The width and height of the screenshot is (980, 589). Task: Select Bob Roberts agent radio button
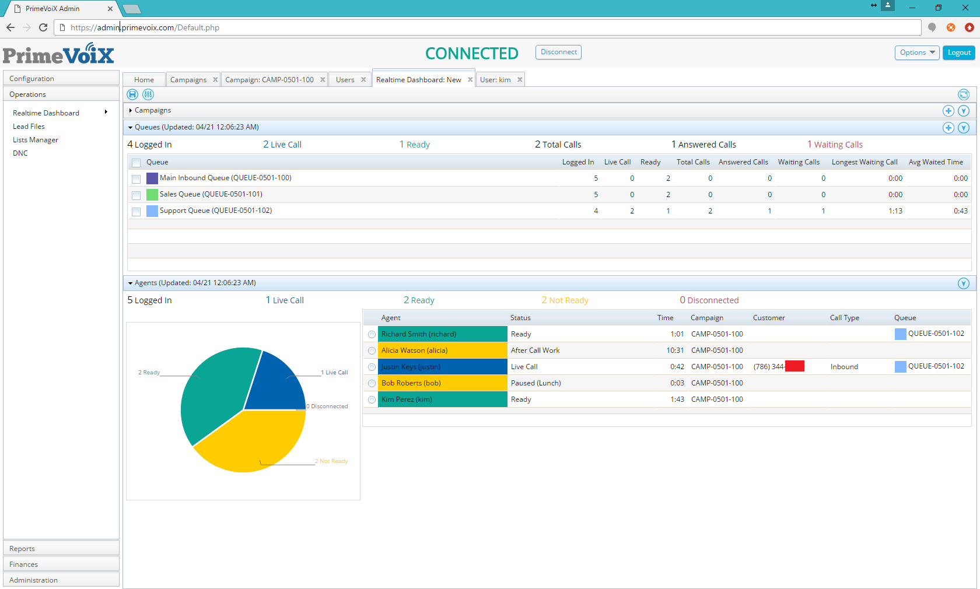click(372, 384)
